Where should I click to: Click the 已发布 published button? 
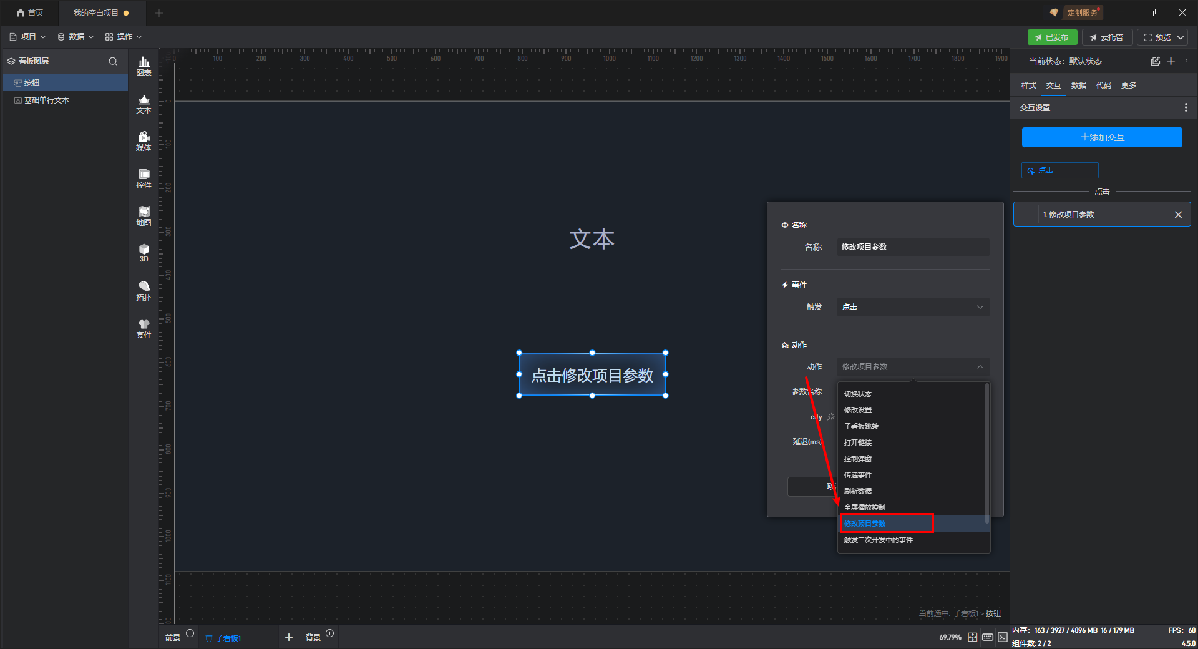point(1052,37)
